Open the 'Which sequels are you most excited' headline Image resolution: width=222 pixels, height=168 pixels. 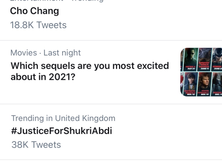[x=90, y=66]
